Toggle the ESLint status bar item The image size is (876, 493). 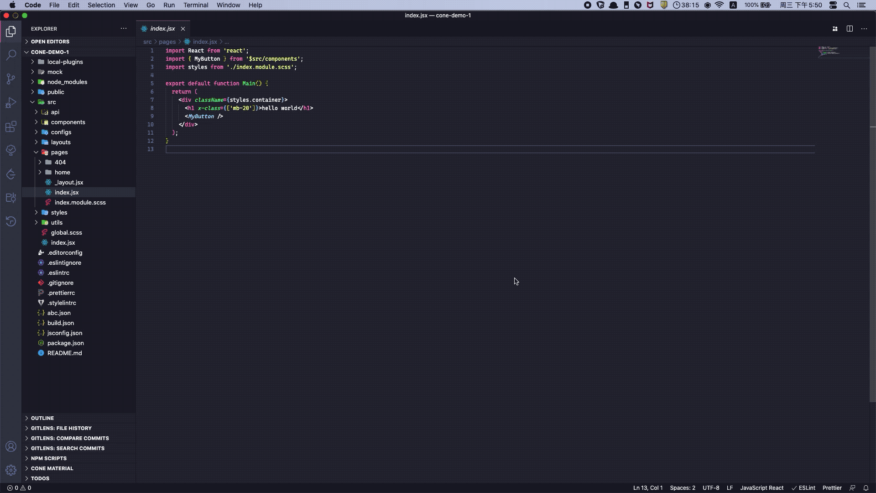pyautogui.click(x=803, y=488)
